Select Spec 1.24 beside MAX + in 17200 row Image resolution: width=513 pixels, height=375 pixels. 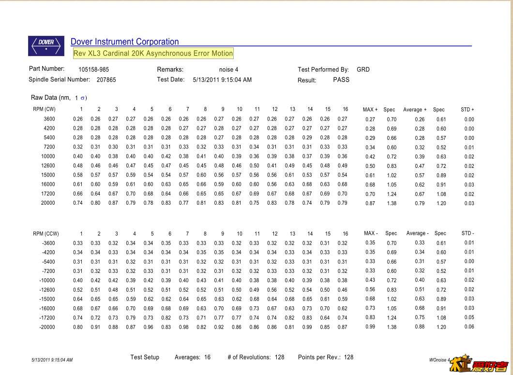(392, 194)
